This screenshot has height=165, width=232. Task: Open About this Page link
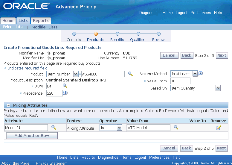click(15, 163)
